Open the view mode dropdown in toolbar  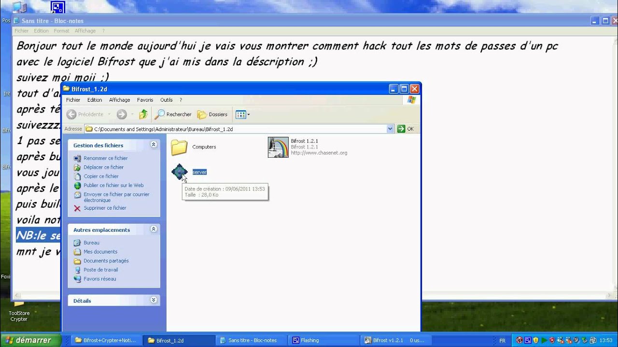click(x=242, y=114)
